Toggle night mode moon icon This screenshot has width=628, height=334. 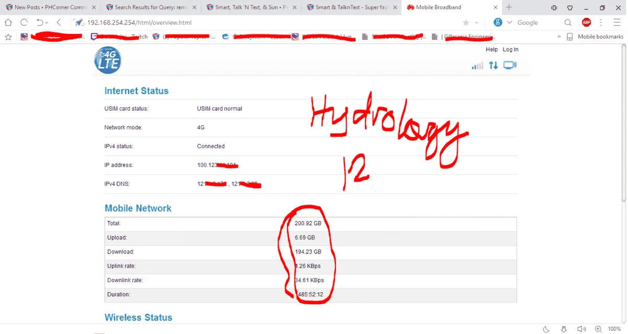[546, 329]
